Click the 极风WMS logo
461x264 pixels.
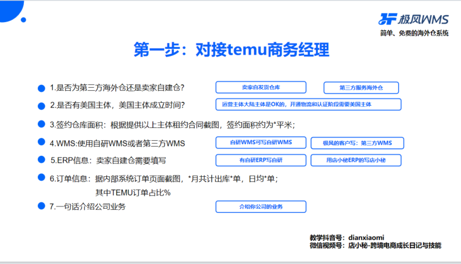(413, 19)
